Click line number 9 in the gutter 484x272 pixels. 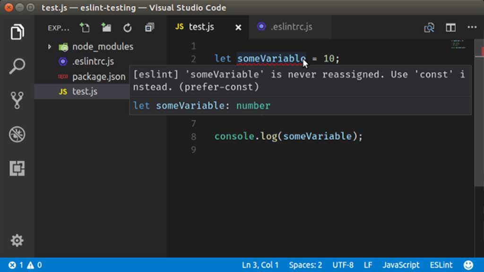point(193,150)
